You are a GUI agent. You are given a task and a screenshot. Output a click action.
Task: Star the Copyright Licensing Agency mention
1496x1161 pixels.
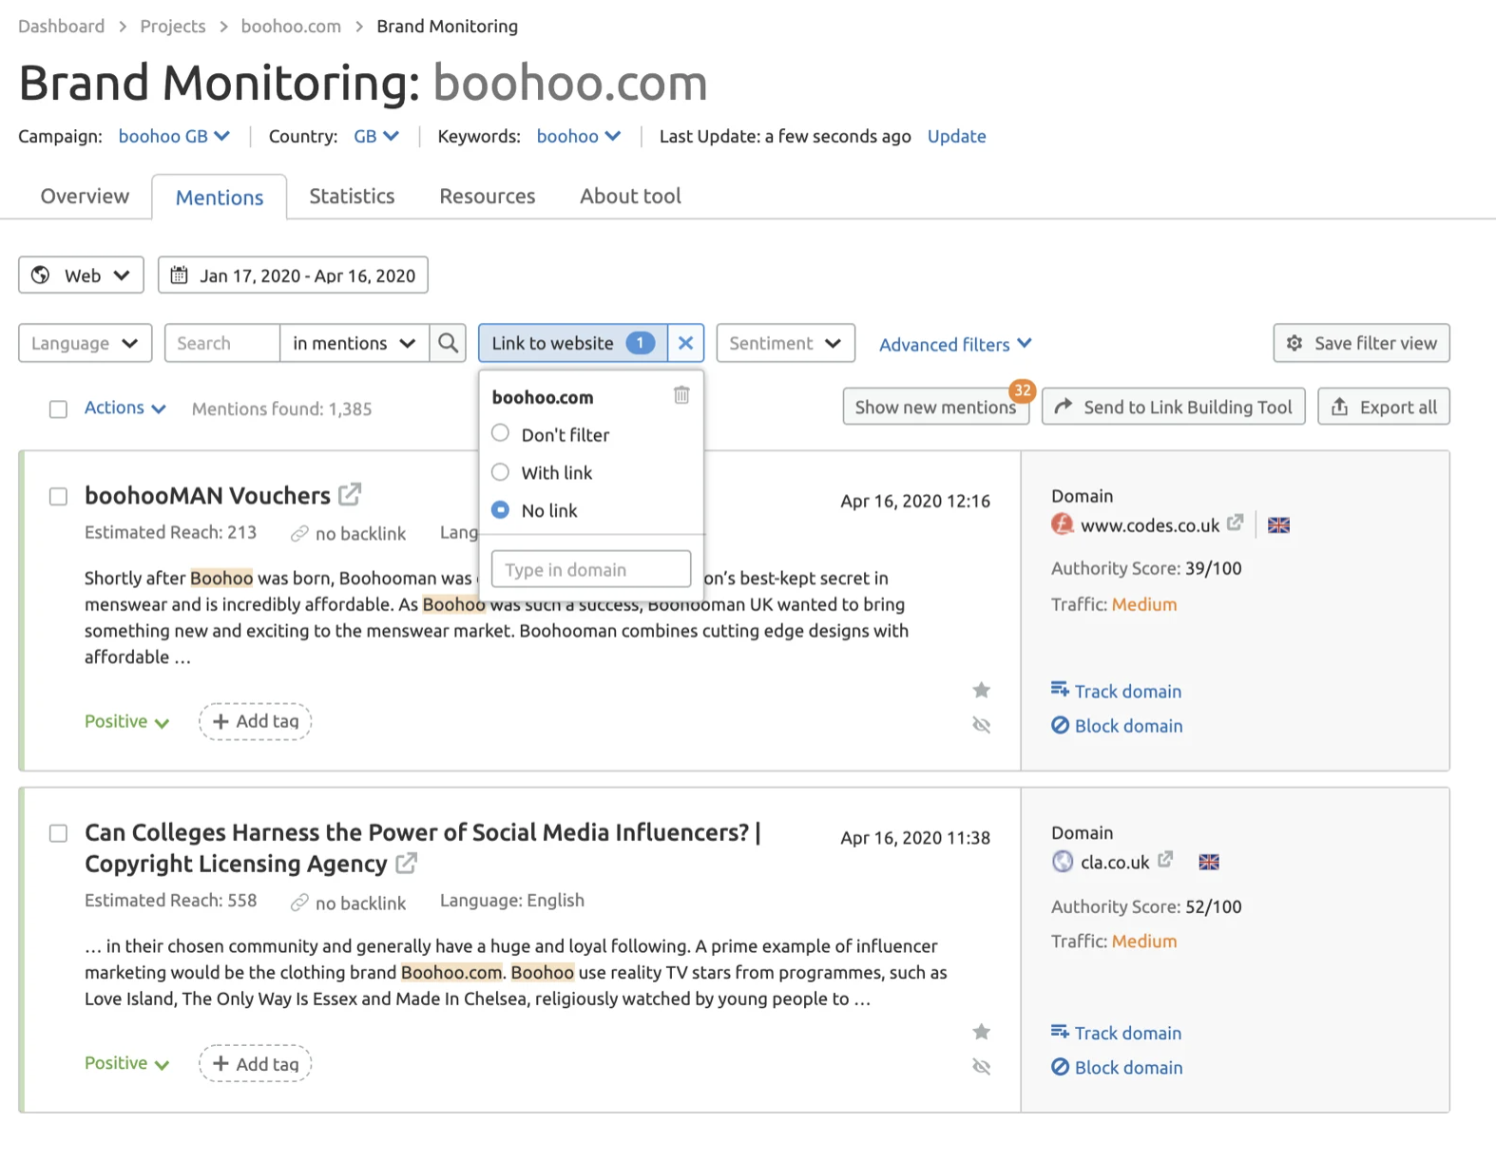click(x=982, y=1032)
